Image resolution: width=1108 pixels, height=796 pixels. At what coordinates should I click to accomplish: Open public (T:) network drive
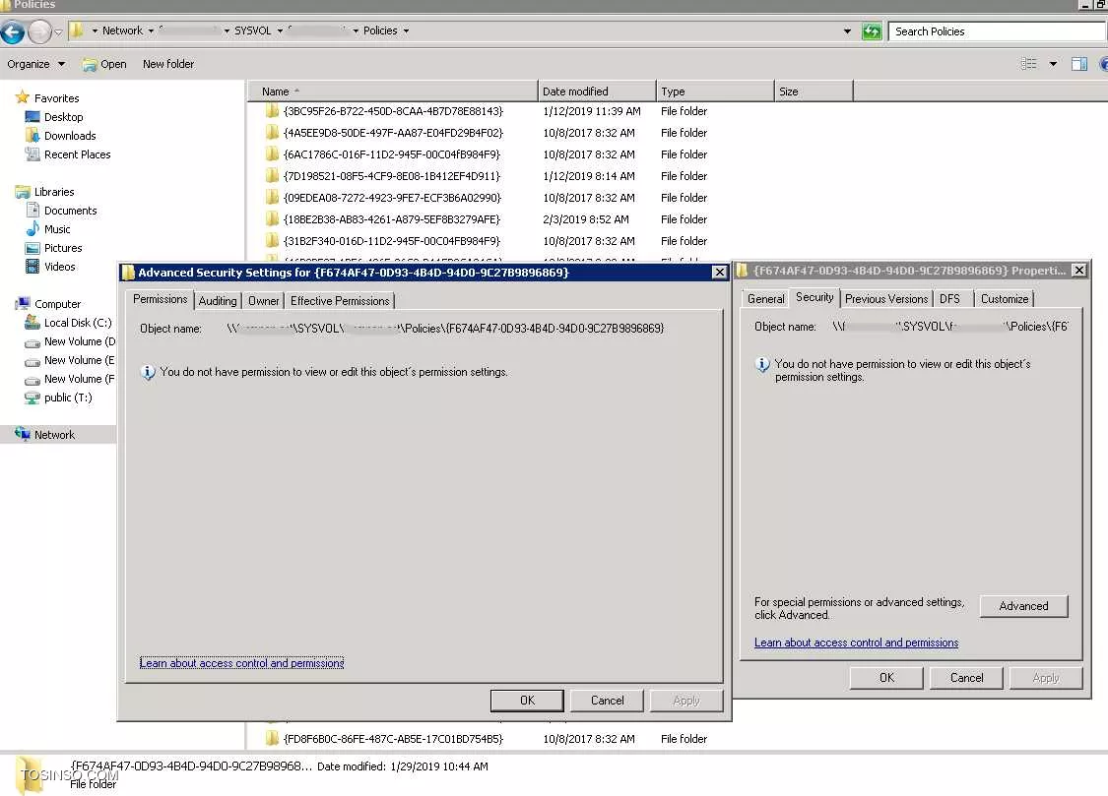(68, 398)
